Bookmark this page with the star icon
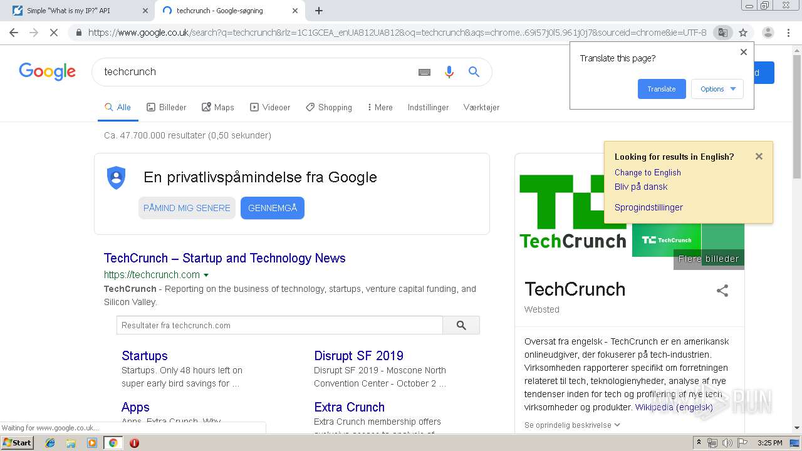This screenshot has width=802, height=451. (743, 33)
